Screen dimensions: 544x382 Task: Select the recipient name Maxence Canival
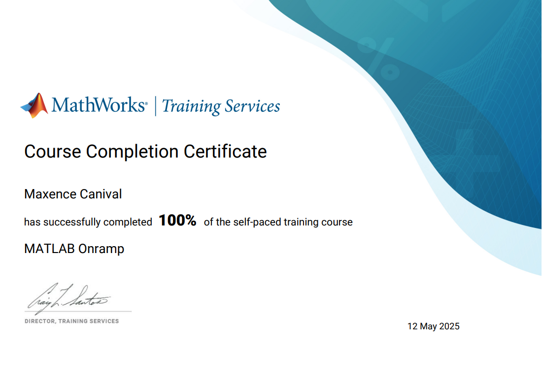[73, 194]
